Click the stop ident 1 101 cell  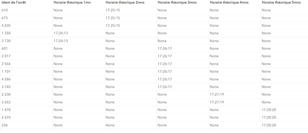pyautogui.click(x=6, y=72)
